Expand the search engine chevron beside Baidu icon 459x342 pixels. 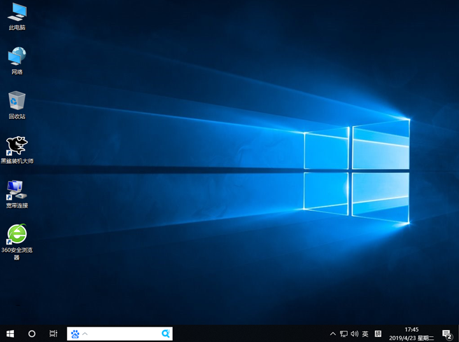[85, 334]
